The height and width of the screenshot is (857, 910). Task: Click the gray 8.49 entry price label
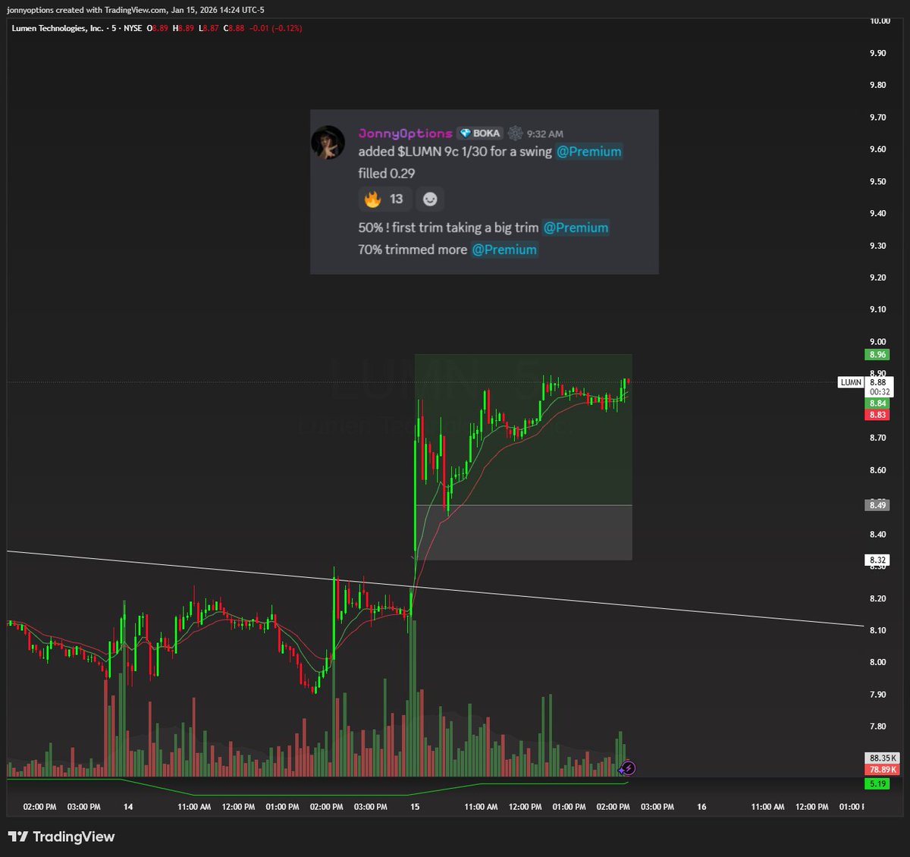[878, 505]
